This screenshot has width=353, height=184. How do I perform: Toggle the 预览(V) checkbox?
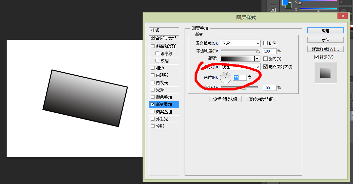316,57
